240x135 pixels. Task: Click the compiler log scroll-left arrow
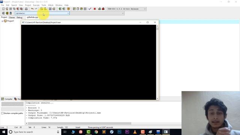tap(27, 123)
